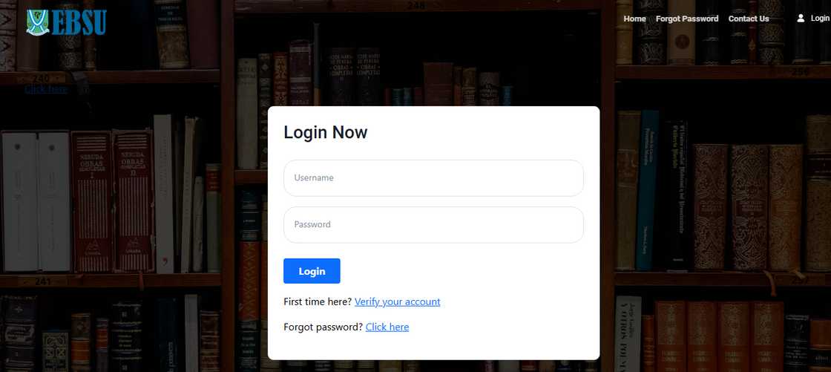Screen dimensions: 831x372
Task: Click the white binder books in background
Action: [36, 202]
